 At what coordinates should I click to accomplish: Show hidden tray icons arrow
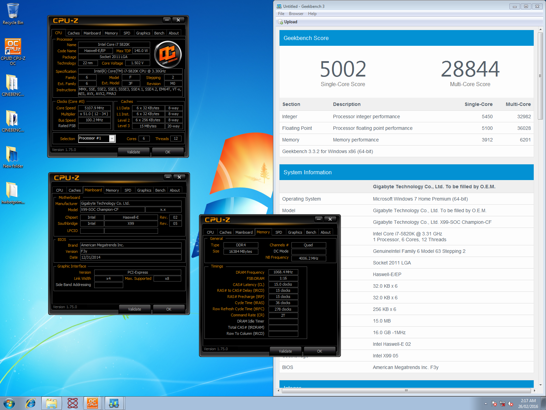486,404
